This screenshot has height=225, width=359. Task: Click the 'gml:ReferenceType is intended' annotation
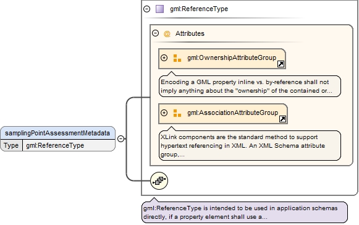(x=245, y=213)
